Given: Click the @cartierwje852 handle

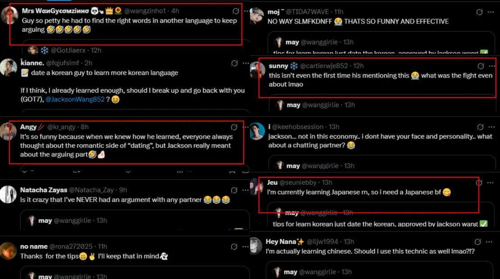Looking at the screenshot, I should [323, 66].
